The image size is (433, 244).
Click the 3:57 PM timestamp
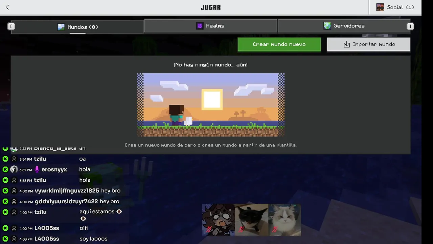[26, 169]
